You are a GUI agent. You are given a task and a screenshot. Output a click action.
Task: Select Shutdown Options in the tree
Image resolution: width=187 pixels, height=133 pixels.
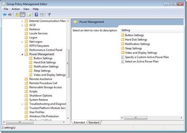41,96
